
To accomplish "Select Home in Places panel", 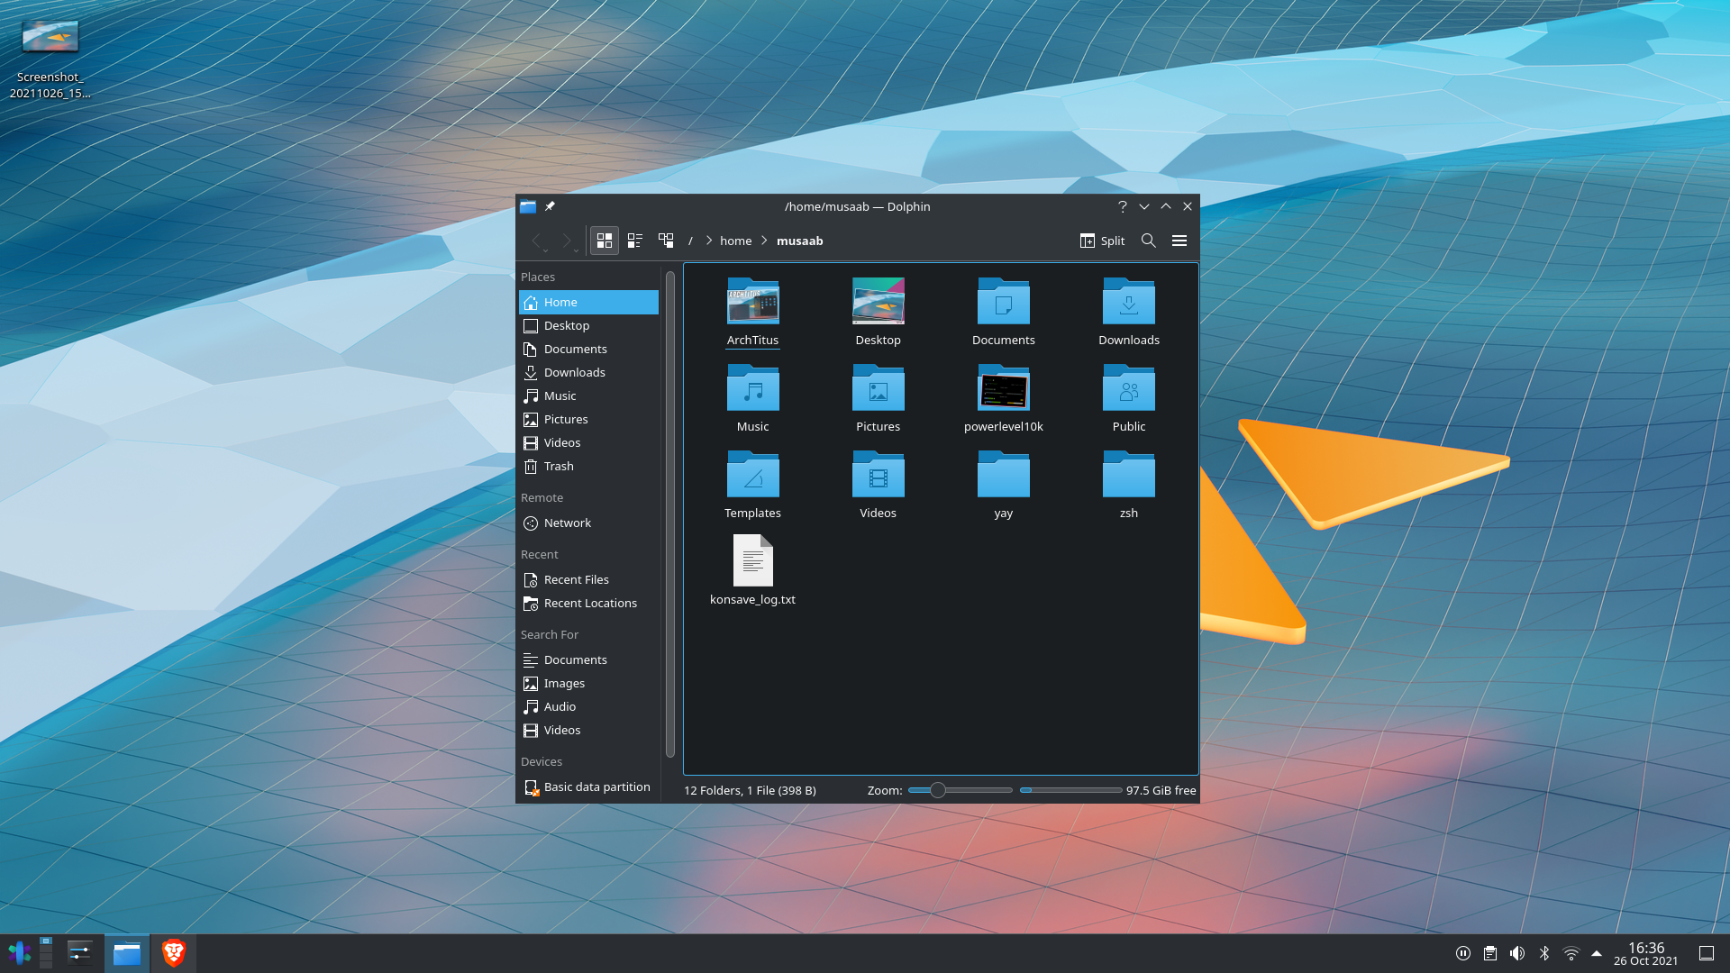I will tap(589, 302).
